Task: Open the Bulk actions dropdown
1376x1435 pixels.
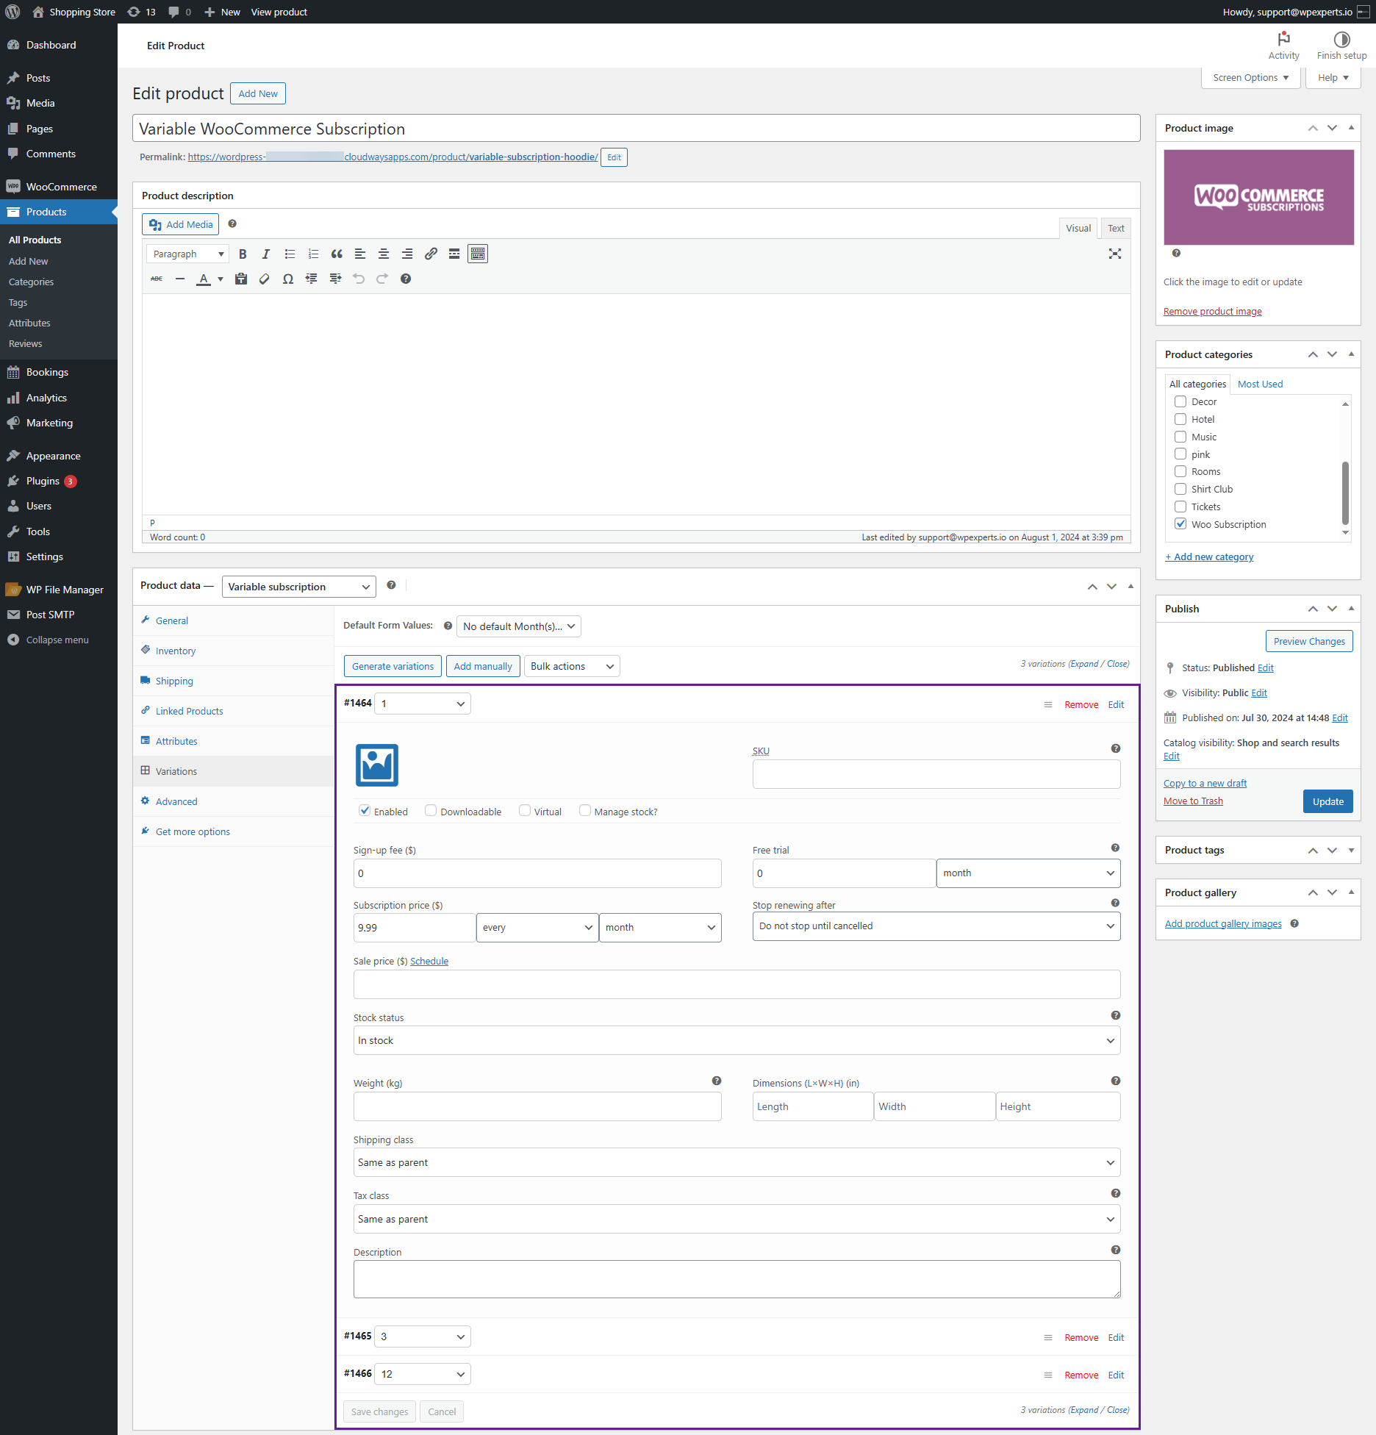Action: [x=571, y=666]
